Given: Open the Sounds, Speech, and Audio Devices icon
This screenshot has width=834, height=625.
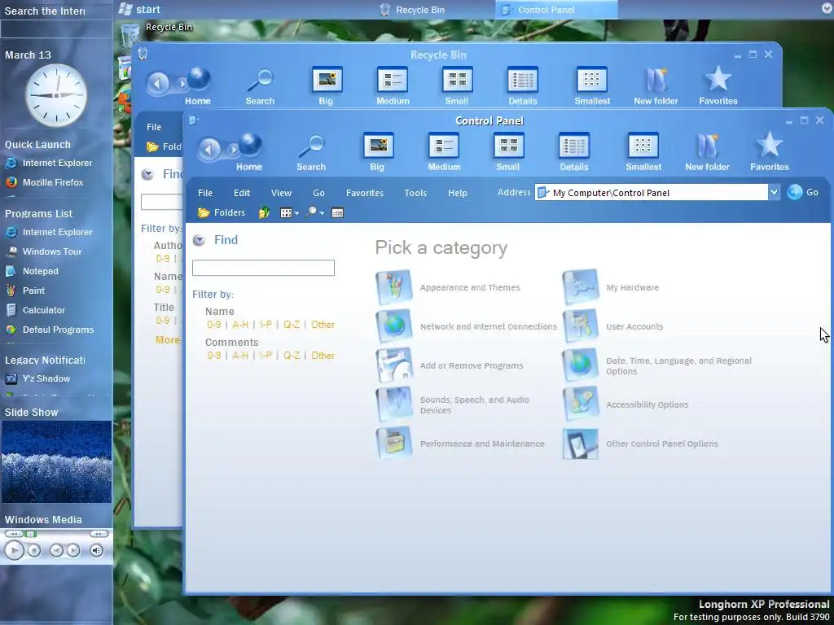Looking at the screenshot, I should click(x=394, y=404).
